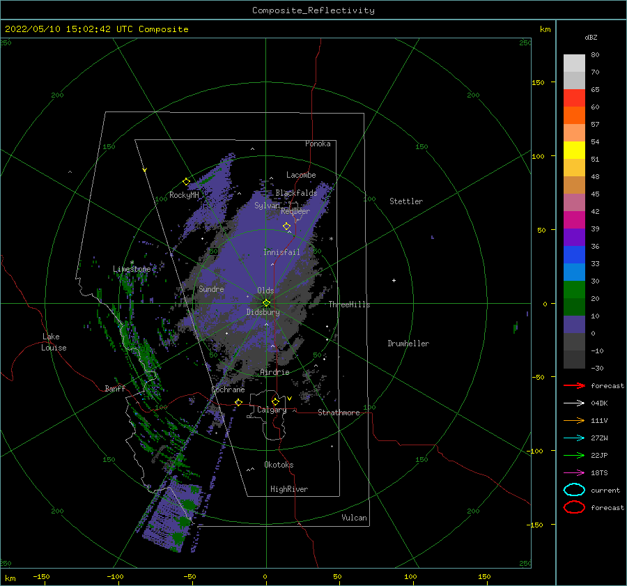Click the yellow 51 dBZ color swatch
627x586 pixels.
coord(574,150)
